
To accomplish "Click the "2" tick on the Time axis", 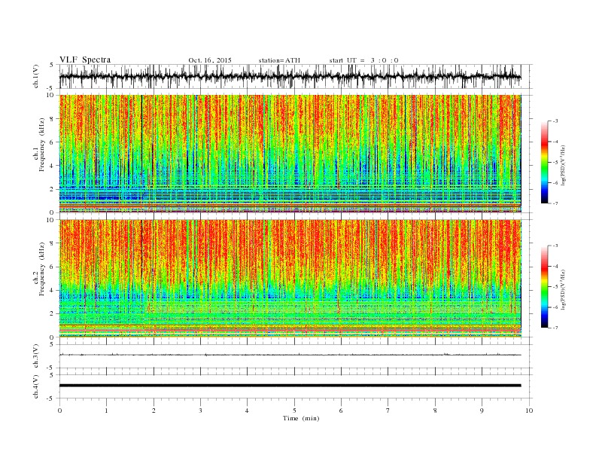I will tap(154, 411).
